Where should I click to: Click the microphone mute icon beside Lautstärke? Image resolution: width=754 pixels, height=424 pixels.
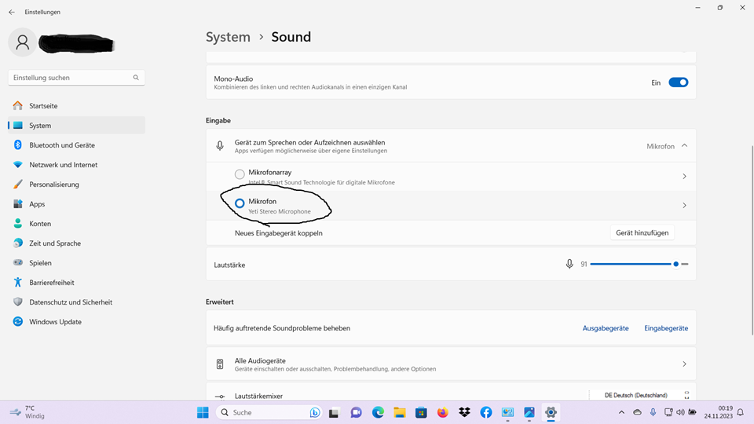569,265
